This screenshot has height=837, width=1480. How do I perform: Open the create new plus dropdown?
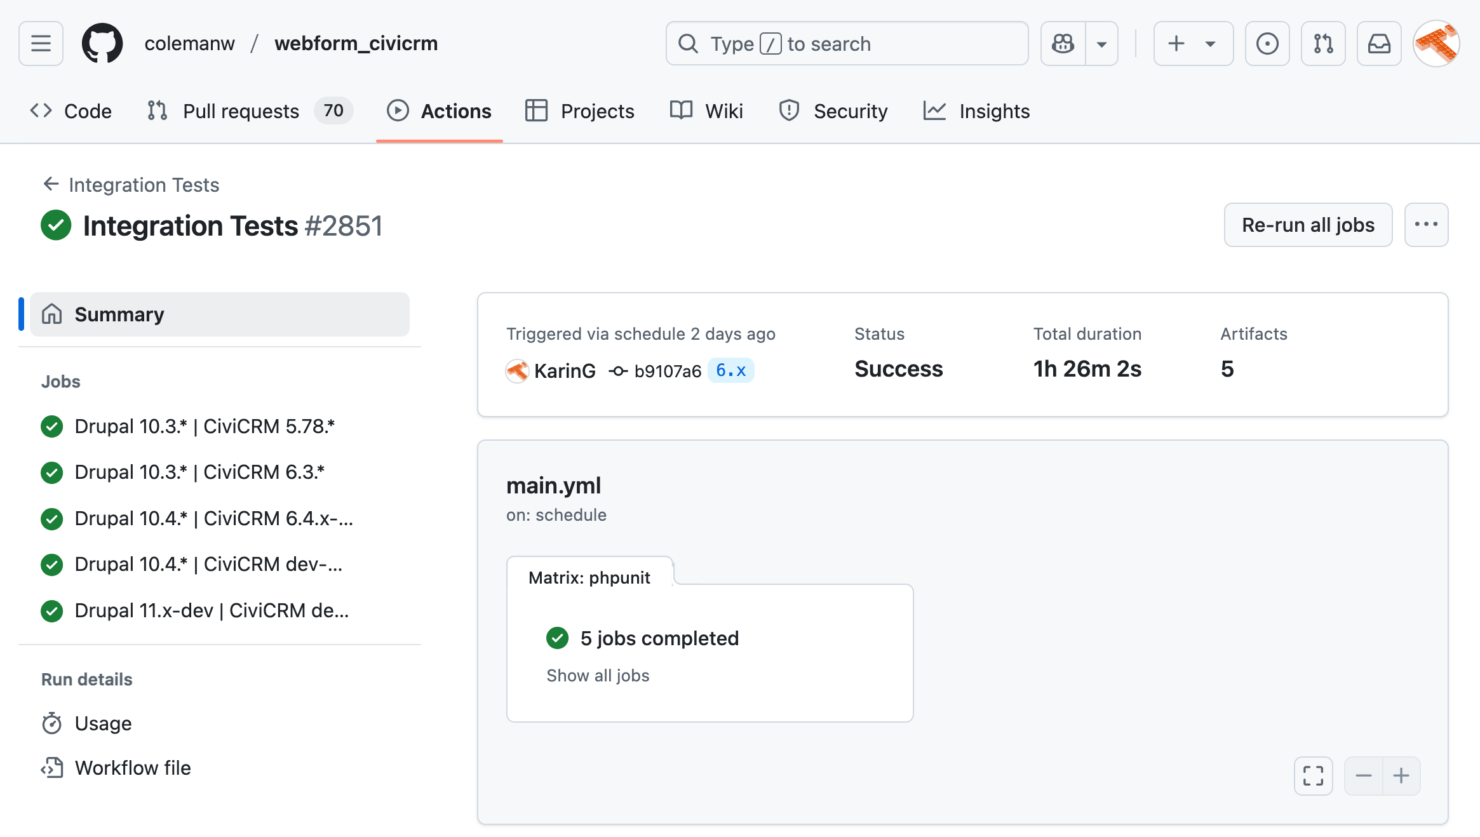(1193, 43)
